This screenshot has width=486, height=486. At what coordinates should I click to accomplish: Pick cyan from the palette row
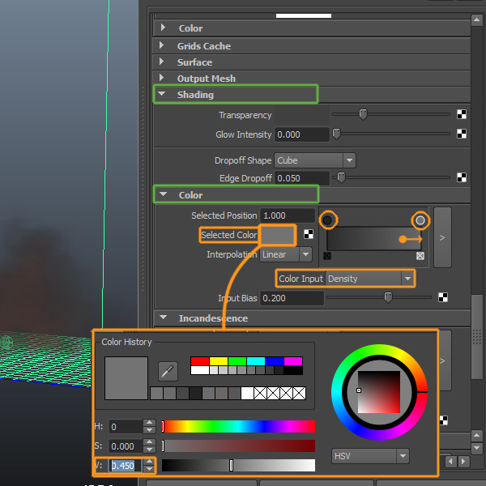click(256, 361)
